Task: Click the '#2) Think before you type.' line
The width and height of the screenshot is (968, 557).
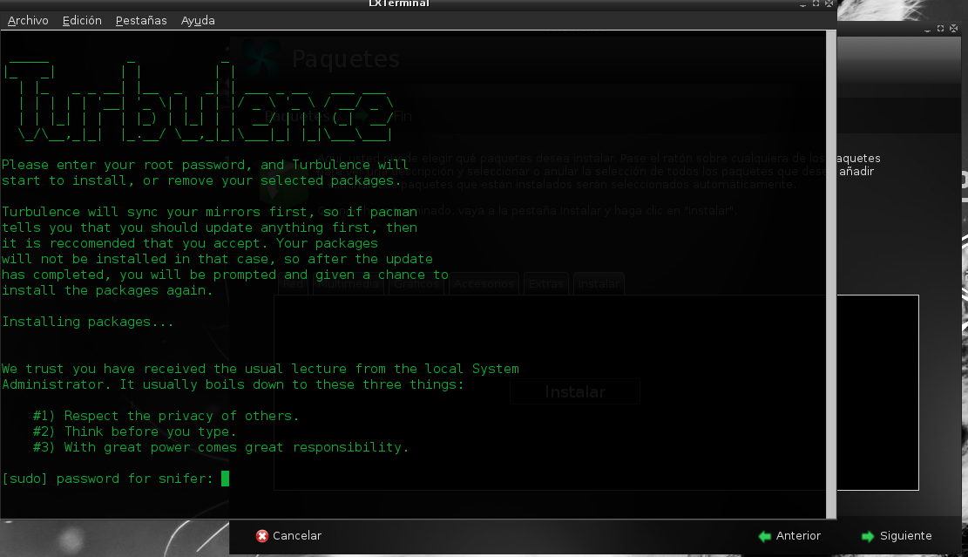Action: tap(134, 431)
